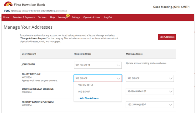Click chevron arrow of 999 BISHOP ST dropdown

pyautogui.click(x=118, y=65)
